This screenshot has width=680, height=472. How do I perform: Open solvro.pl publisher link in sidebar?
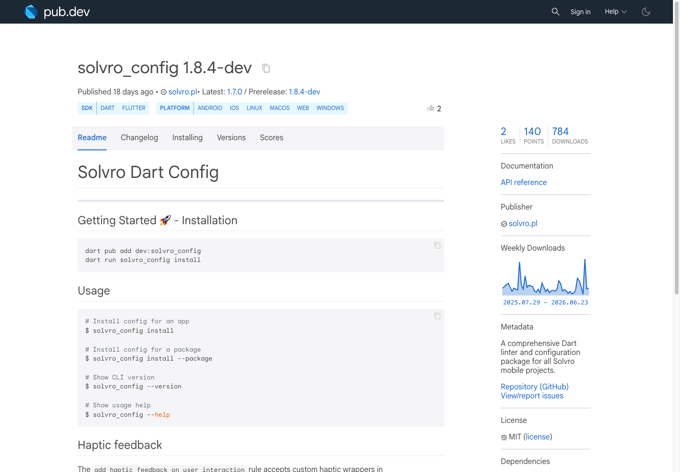pyautogui.click(x=523, y=224)
